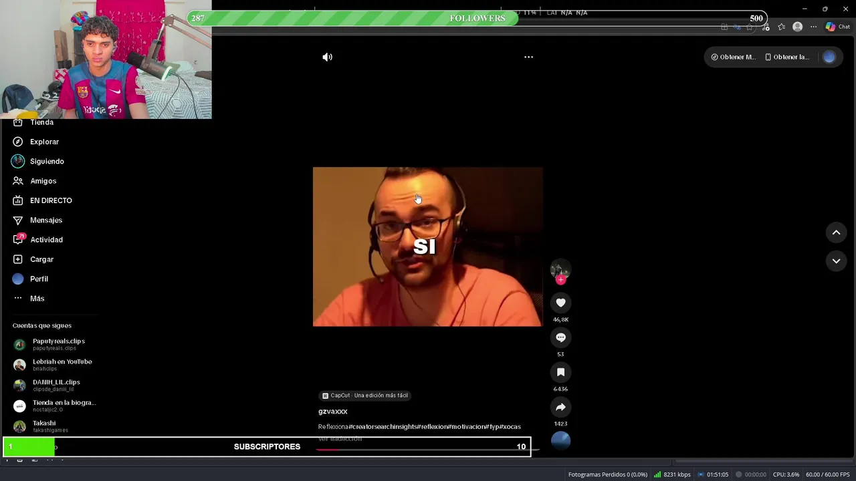Screen dimensions: 856x481
Task: Click the 00:00:00 recording timer
Action: tap(750, 474)
